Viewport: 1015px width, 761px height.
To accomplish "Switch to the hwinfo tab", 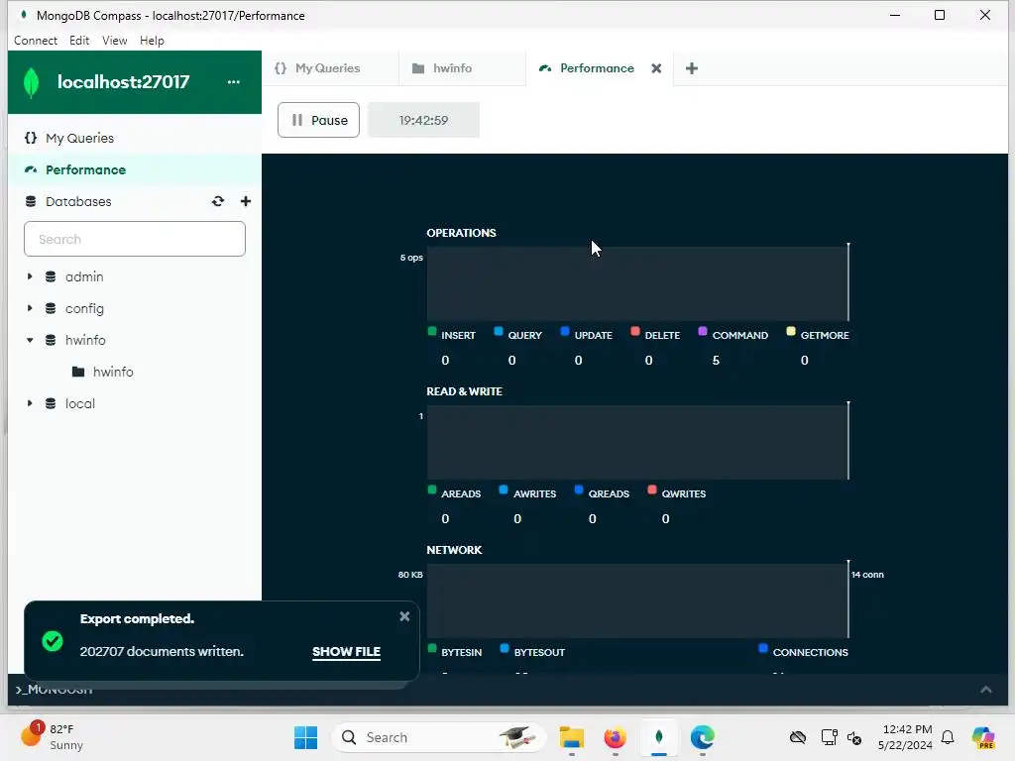I will pyautogui.click(x=462, y=68).
